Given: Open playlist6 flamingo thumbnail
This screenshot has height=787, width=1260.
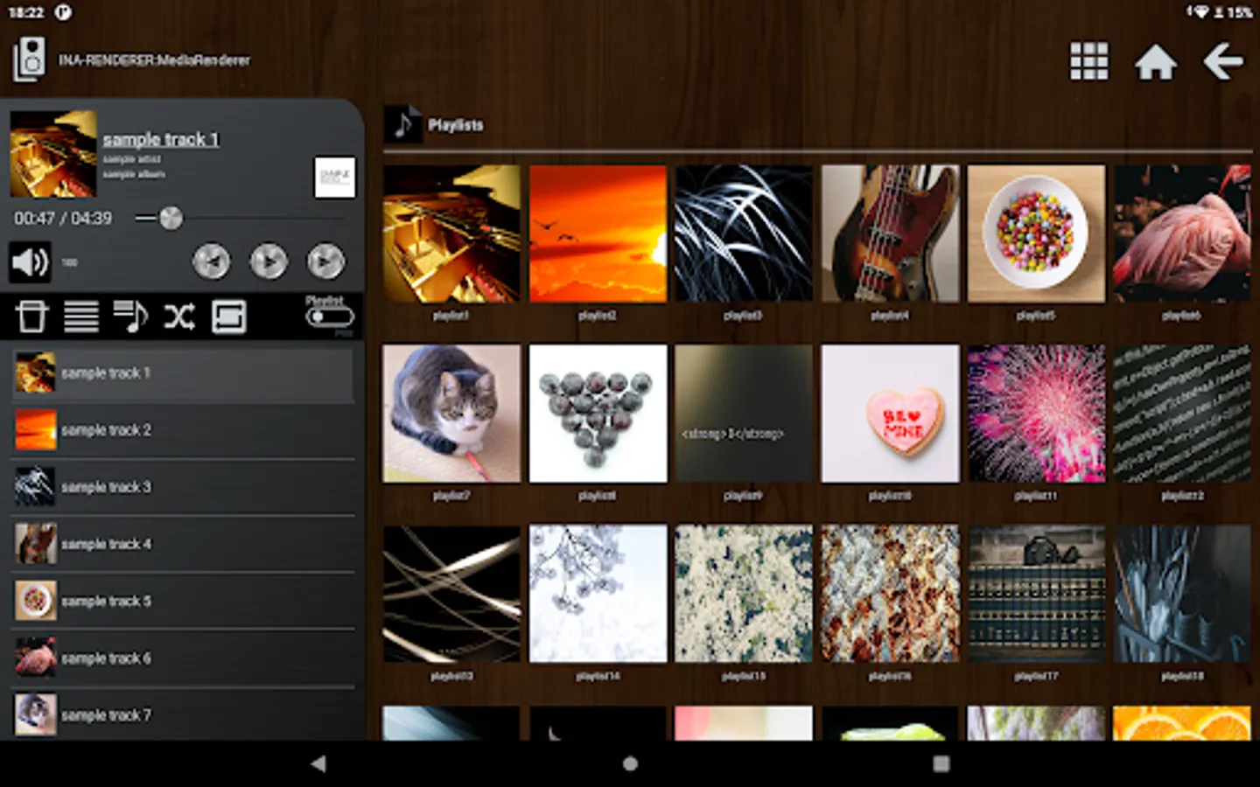Looking at the screenshot, I should coord(1182,233).
